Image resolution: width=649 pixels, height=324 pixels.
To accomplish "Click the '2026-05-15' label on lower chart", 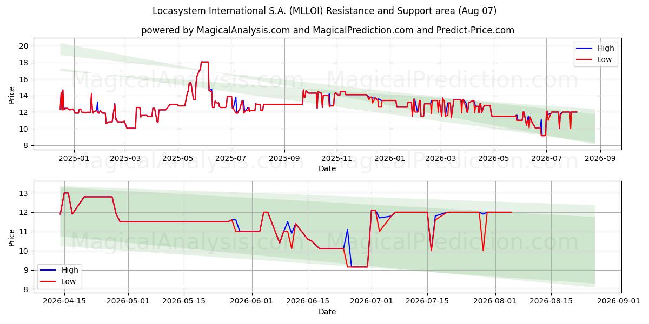I will pyautogui.click(x=184, y=302).
